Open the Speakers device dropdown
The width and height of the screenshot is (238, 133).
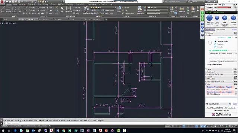coord(223,61)
